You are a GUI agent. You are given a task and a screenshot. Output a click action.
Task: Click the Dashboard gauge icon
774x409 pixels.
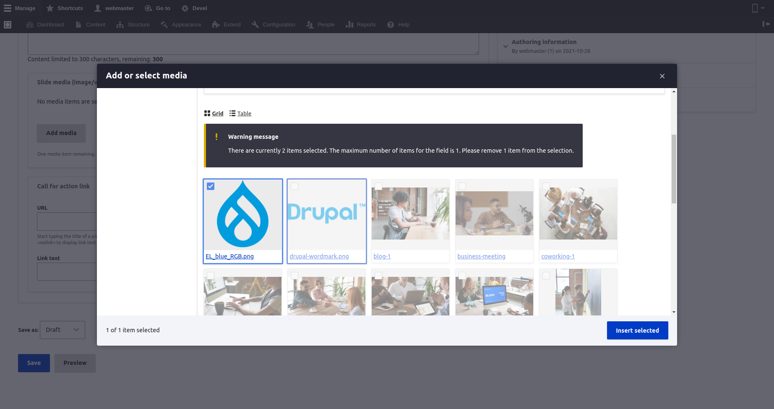(30, 25)
